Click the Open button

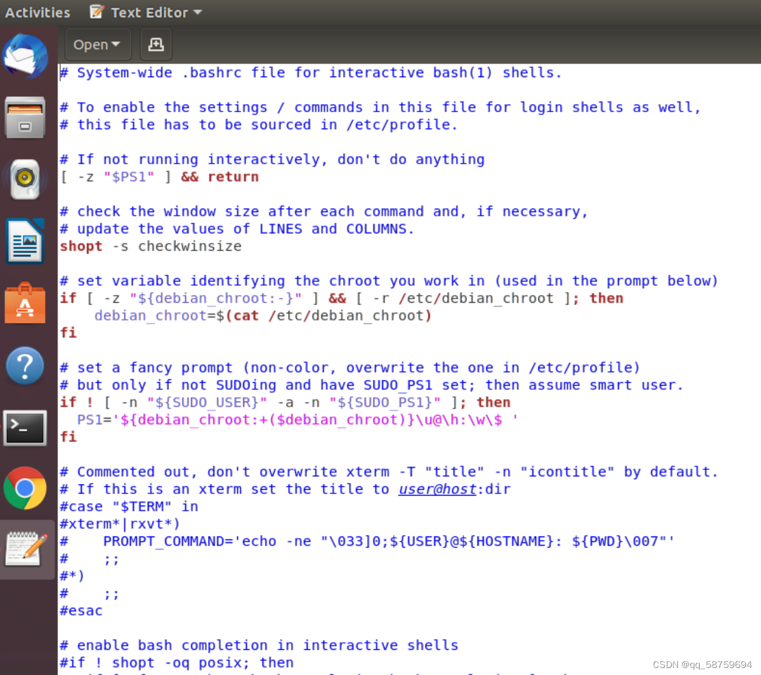pos(91,44)
